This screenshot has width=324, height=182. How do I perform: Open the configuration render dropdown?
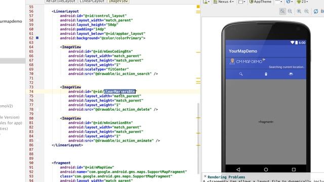click(206, 2)
